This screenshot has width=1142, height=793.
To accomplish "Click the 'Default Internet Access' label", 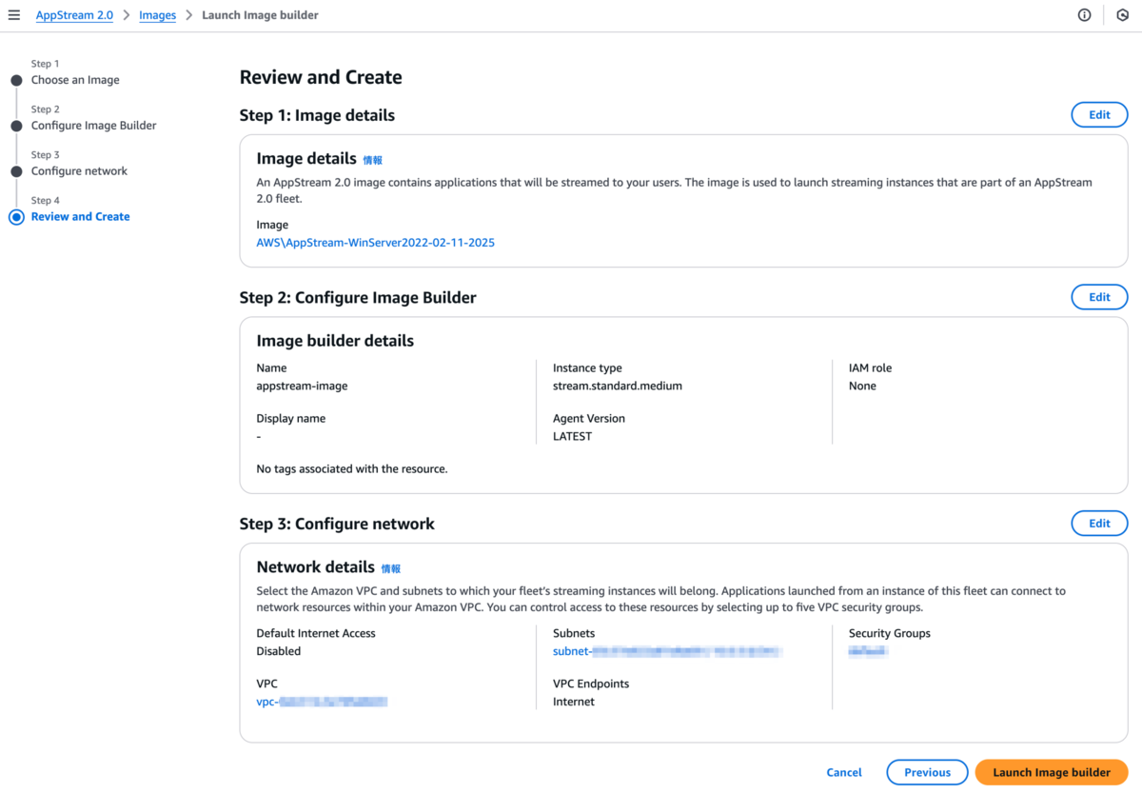I will (316, 633).
